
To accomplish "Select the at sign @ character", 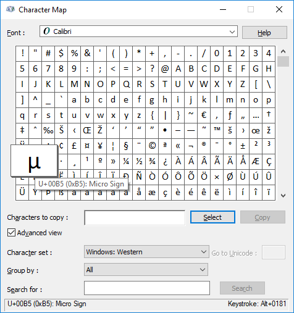I will [165, 69].
